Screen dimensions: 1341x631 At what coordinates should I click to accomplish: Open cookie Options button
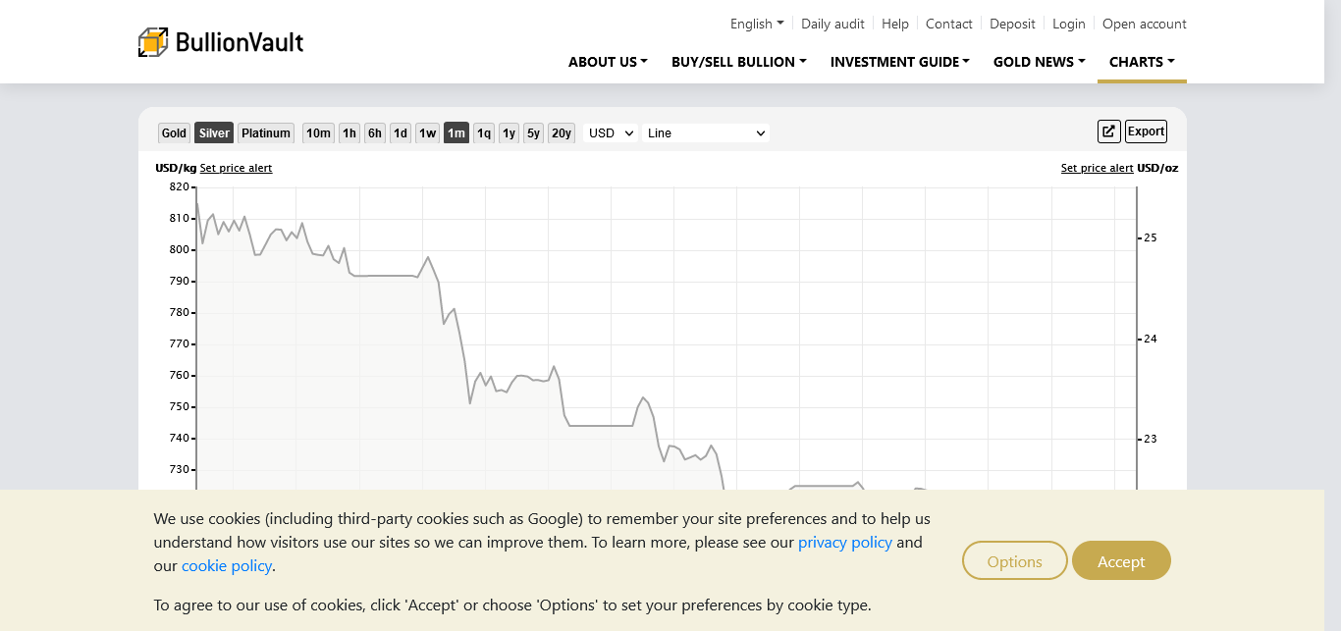[x=1014, y=561]
